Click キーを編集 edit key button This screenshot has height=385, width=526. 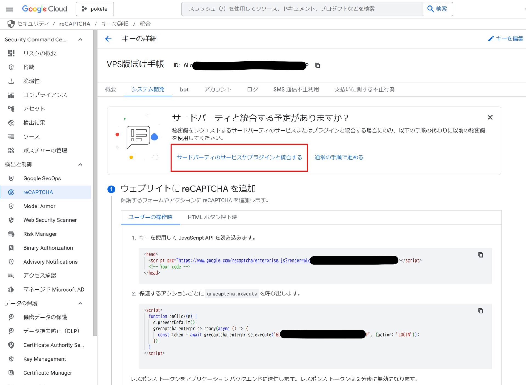point(505,39)
